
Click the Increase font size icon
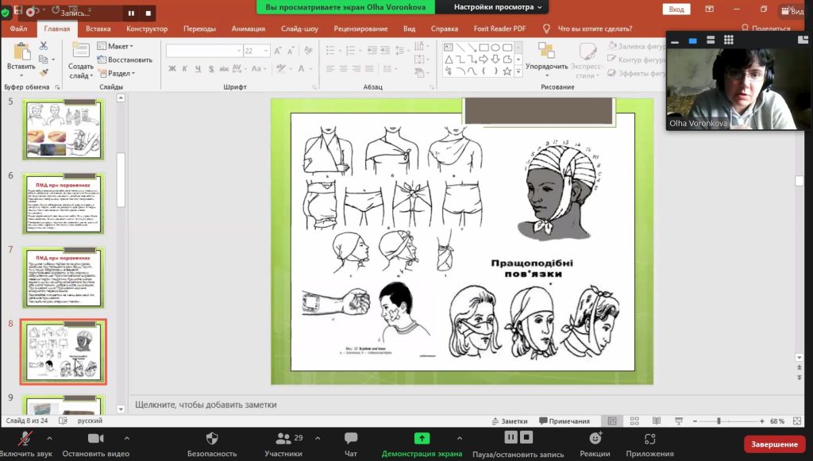tap(277, 51)
